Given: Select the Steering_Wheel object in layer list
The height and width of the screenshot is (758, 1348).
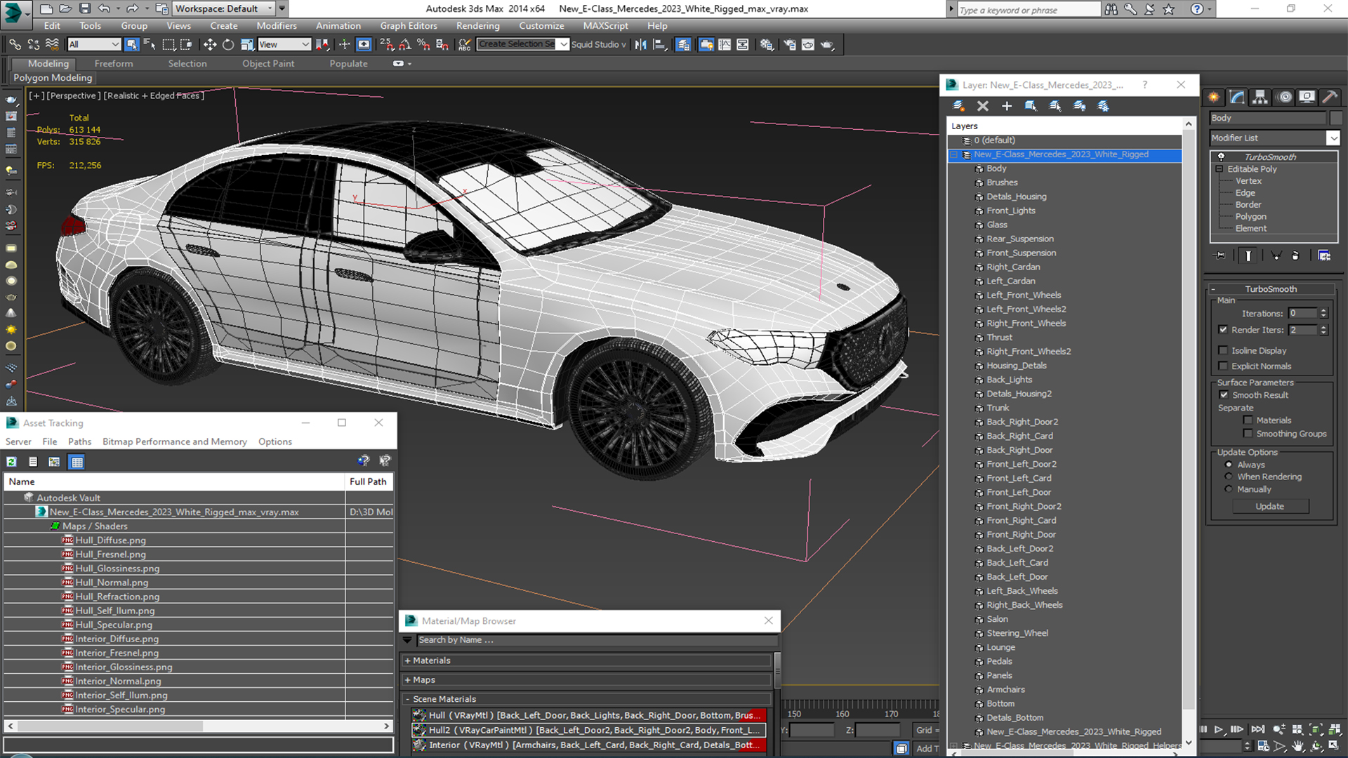Looking at the screenshot, I should (1017, 633).
